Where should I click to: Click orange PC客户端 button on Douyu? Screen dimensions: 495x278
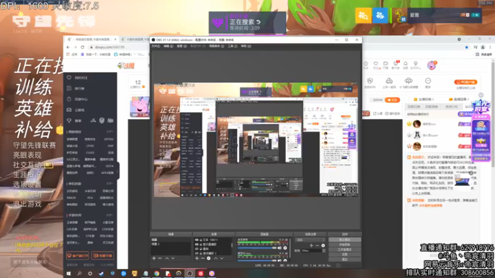pos(465,82)
